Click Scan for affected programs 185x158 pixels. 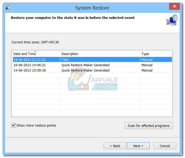[148, 126]
